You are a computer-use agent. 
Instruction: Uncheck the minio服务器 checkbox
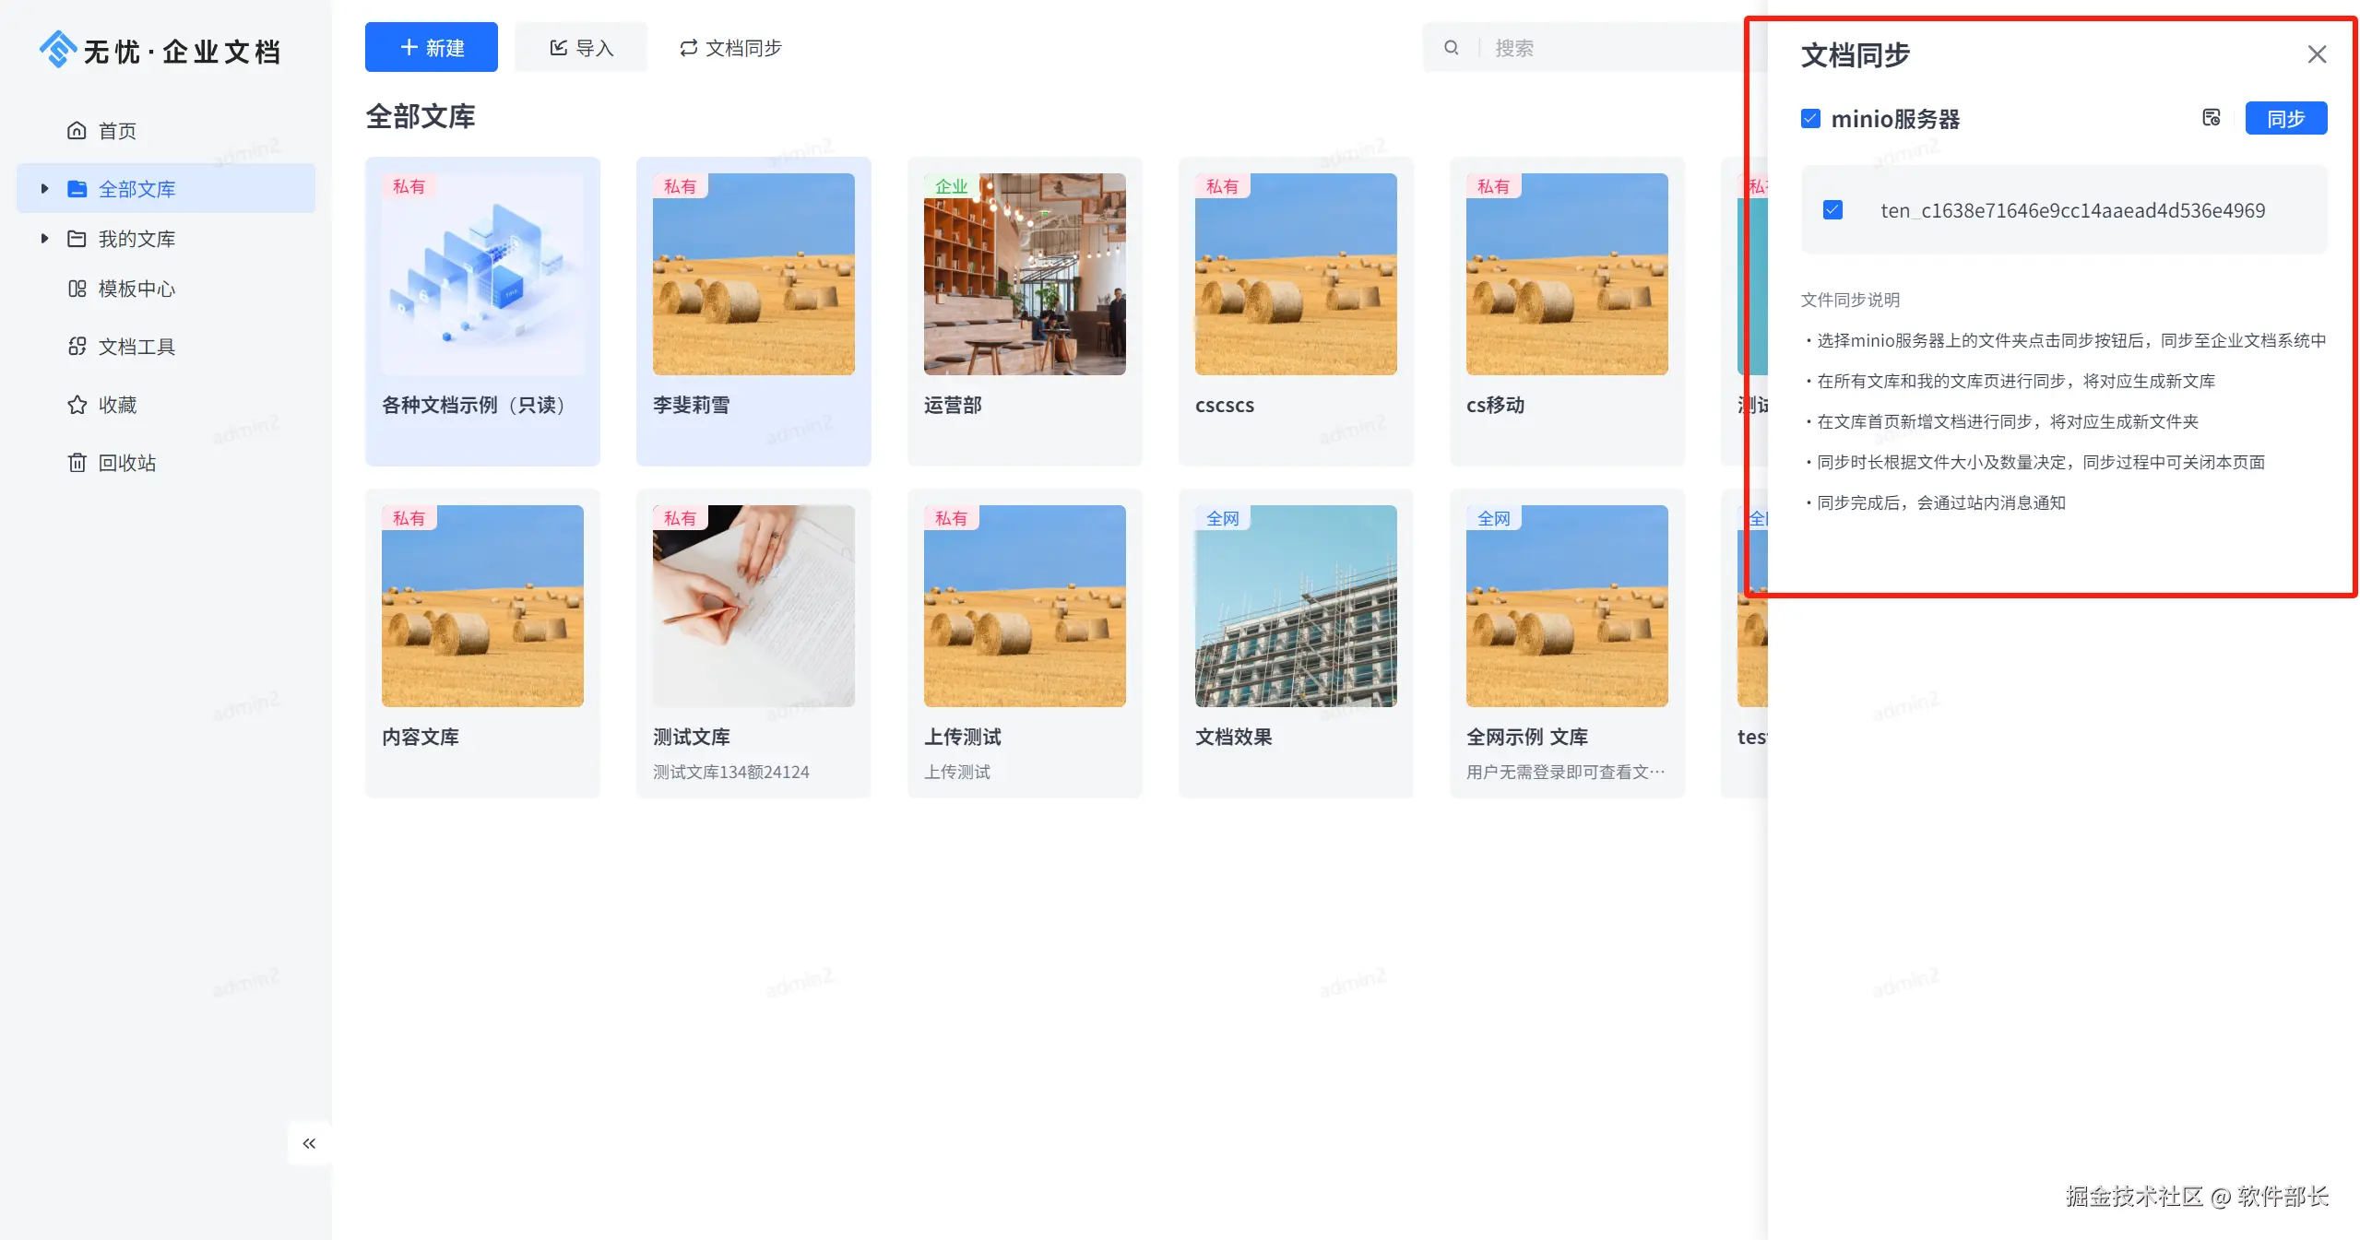coord(1810,119)
